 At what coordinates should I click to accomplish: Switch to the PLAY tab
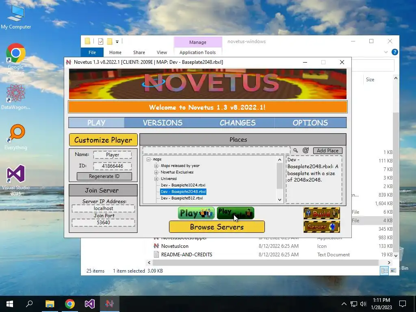point(96,123)
